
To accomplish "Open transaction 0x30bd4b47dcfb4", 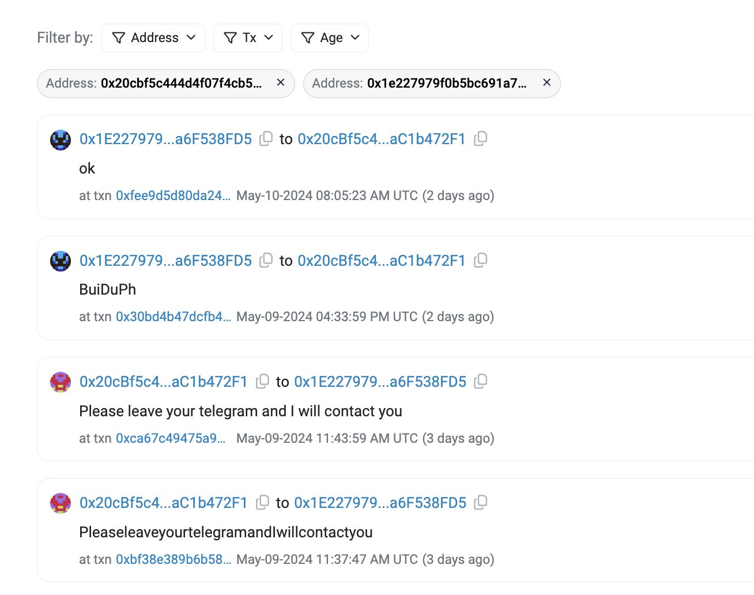I will (x=173, y=317).
